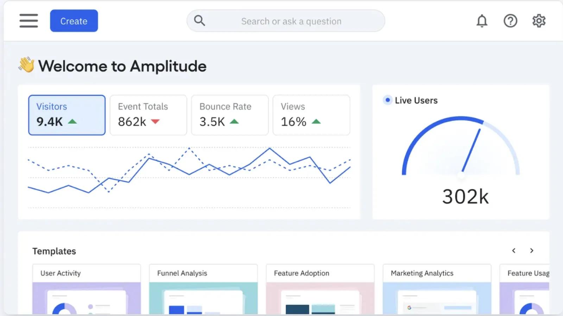Open settings gear icon
Viewport: 563px width, 316px height.
(539, 21)
